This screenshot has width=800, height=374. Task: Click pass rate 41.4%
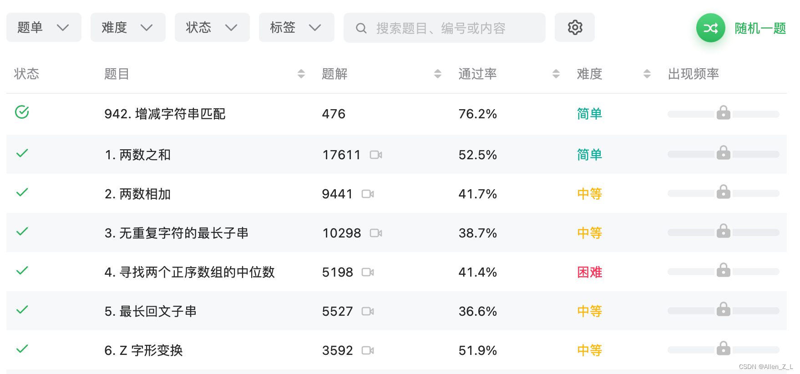point(477,273)
